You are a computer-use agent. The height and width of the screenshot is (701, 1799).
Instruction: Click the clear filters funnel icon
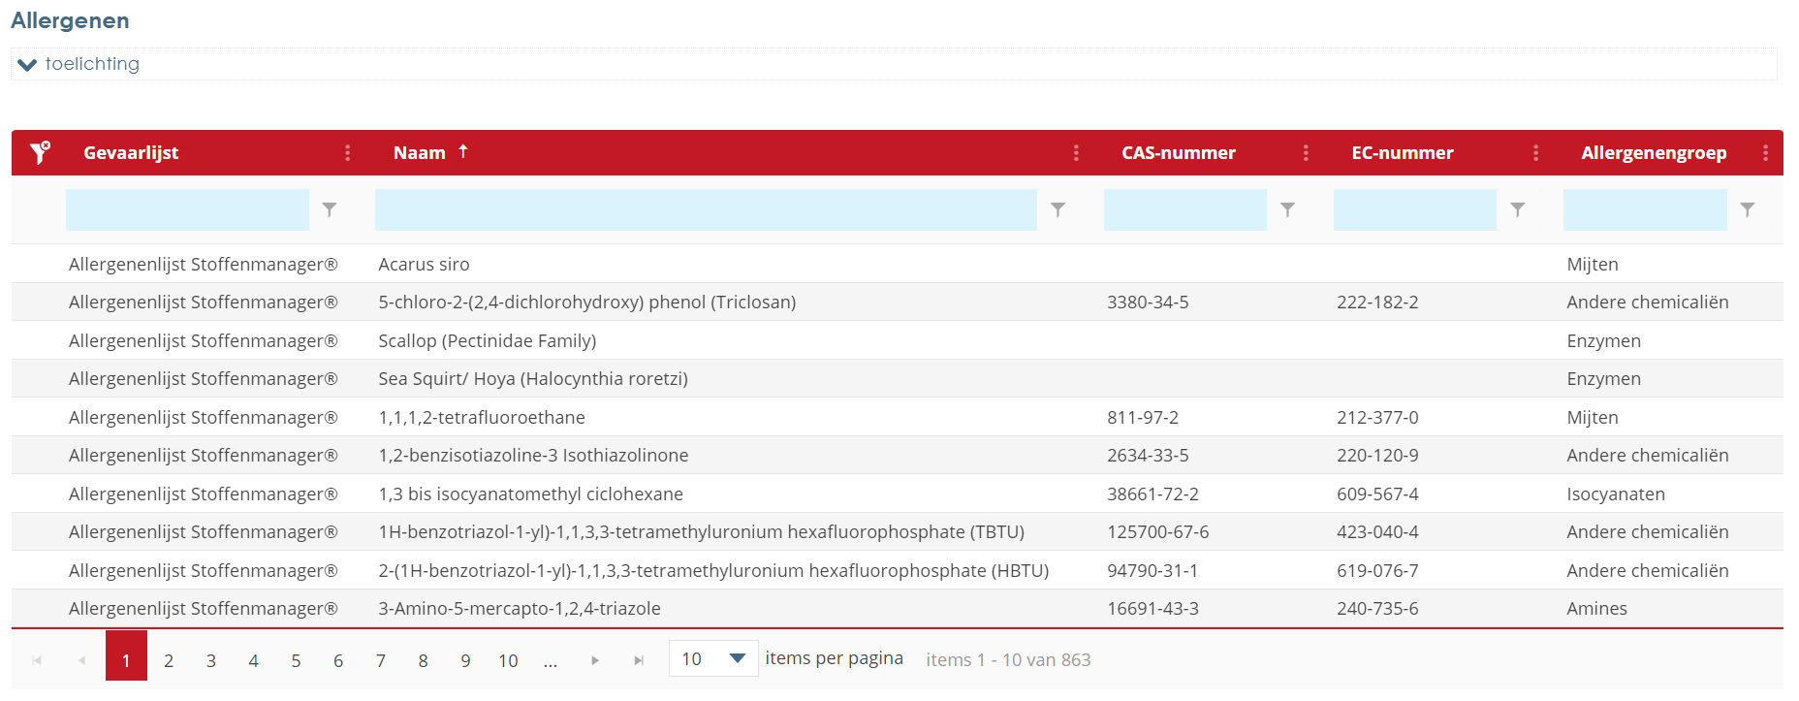[x=40, y=152]
